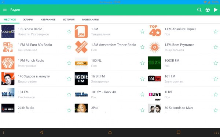Toggle favorite star for 1.FM Absolute Top40

pos(216,31)
